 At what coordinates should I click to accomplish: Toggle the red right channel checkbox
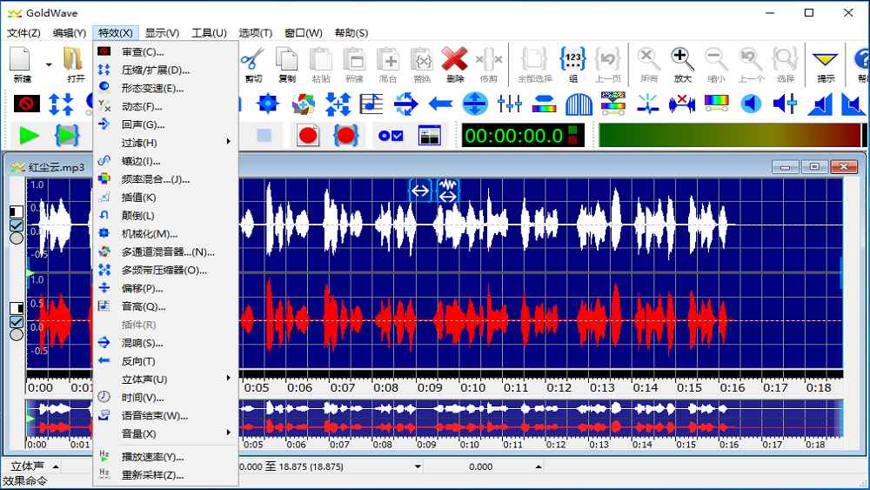[x=16, y=321]
